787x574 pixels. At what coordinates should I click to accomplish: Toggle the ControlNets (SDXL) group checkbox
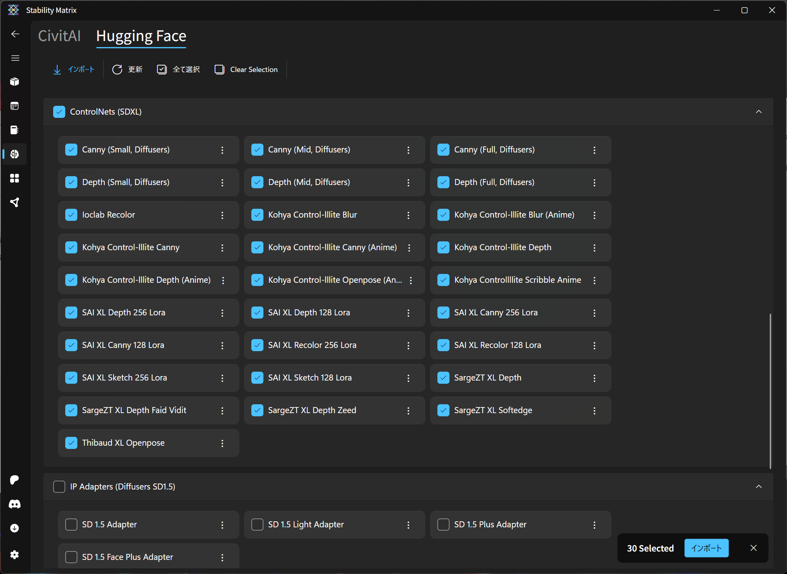[x=59, y=112]
